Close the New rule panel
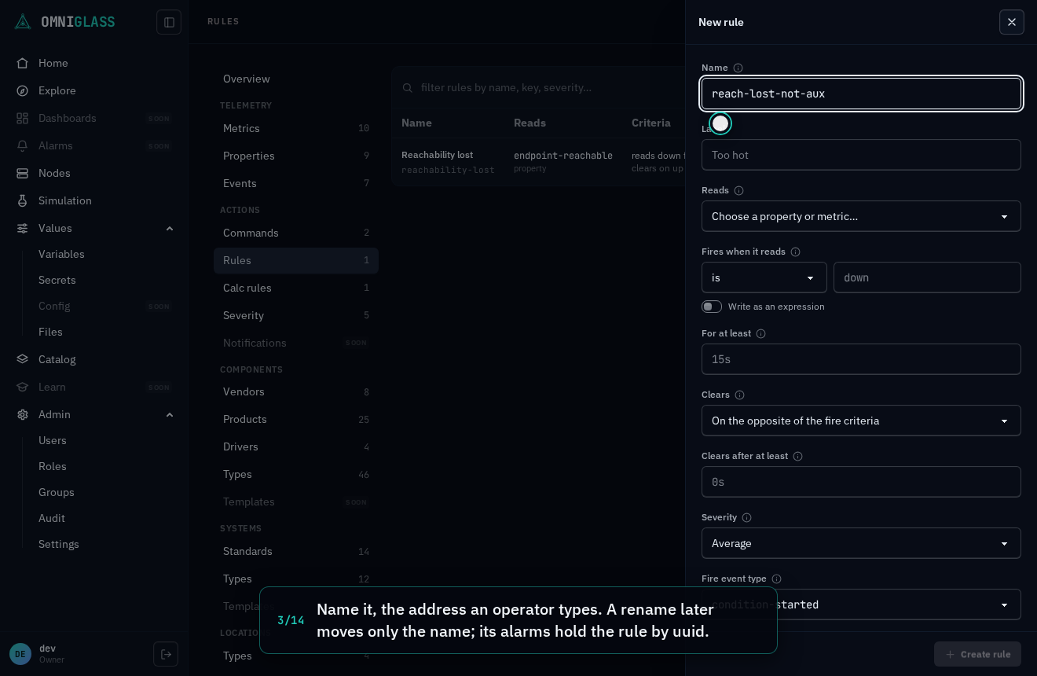 [x=1012, y=22]
